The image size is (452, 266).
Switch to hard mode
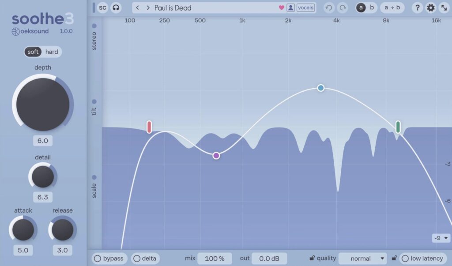point(52,52)
